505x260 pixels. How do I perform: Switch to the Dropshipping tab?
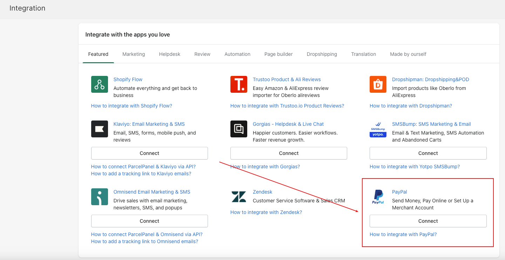(x=322, y=54)
